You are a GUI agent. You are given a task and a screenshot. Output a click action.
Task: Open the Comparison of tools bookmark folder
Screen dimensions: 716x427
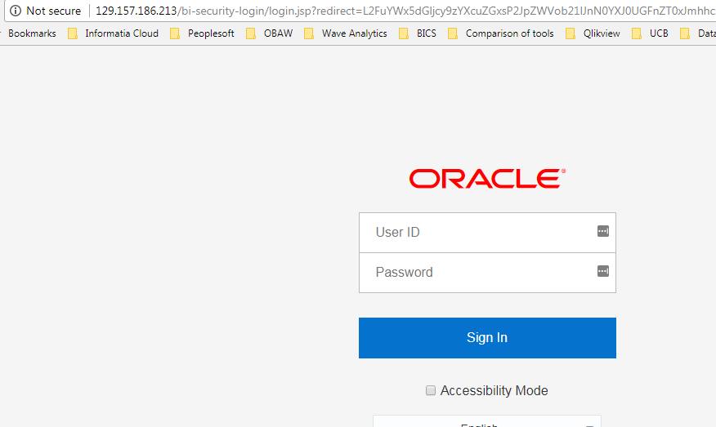500,33
